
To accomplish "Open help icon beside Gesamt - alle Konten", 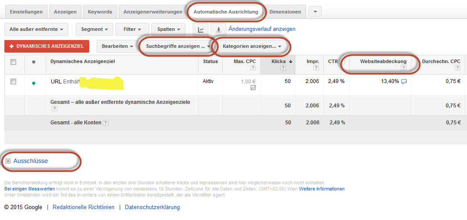I will [x=105, y=123].
